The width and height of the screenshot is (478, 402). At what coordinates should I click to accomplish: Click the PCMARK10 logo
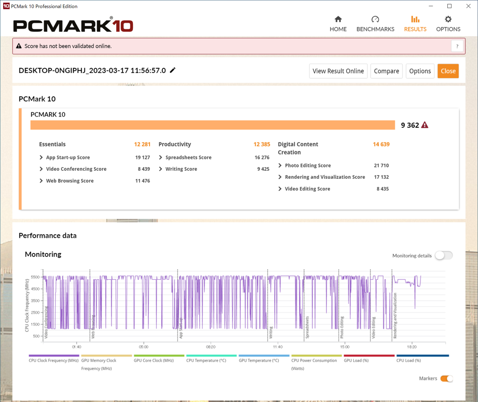(73, 25)
